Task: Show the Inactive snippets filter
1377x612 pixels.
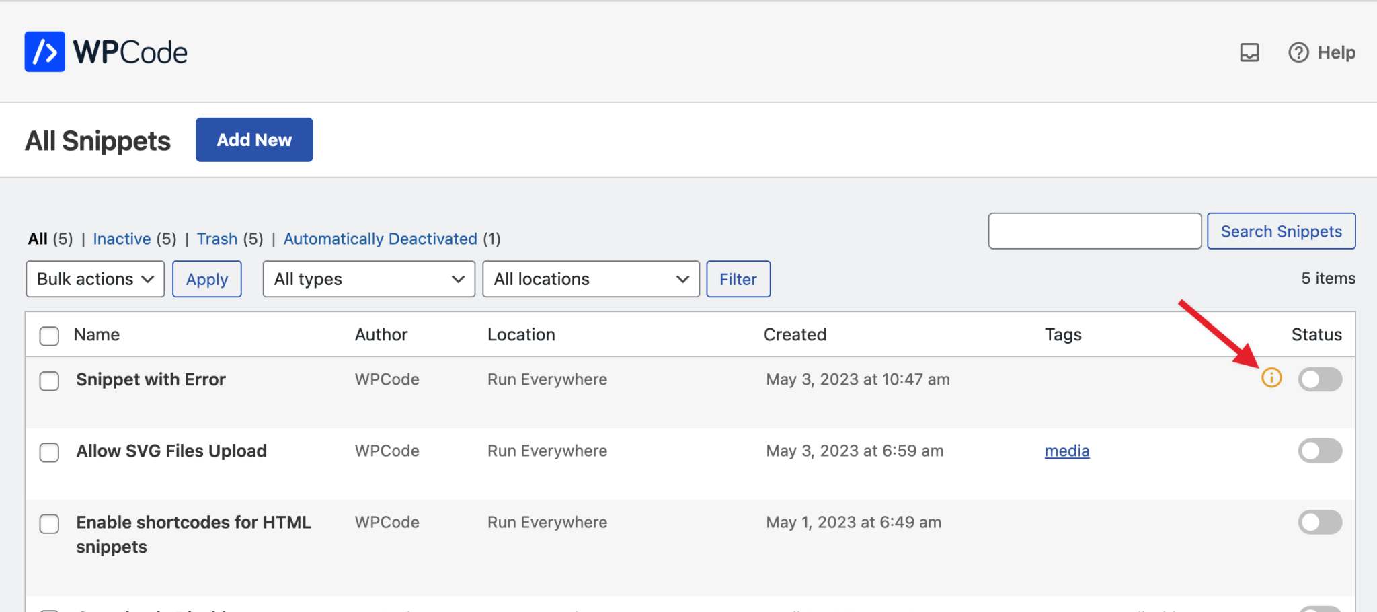Action: (x=122, y=239)
